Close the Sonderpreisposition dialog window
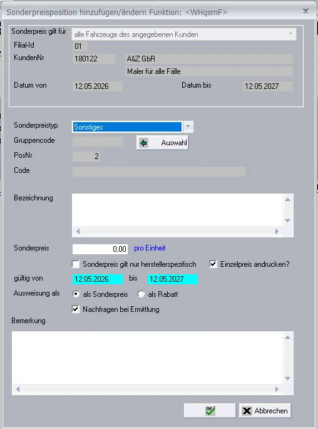 click(x=305, y=11)
